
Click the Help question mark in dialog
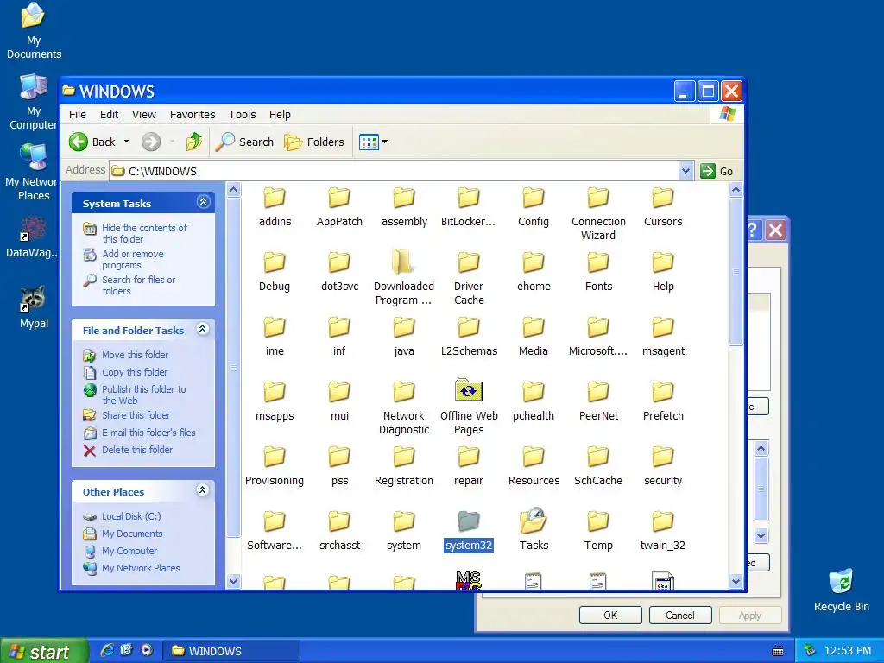pyautogui.click(x=753, y=230)
